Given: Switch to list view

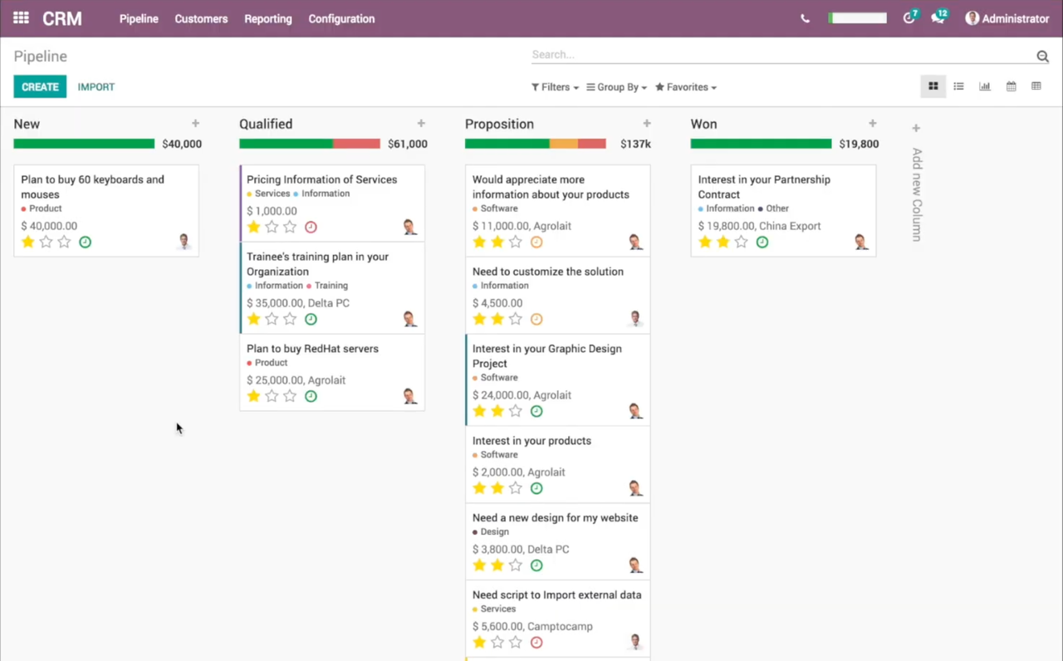Looking at the screenshot, I should coord(958,86).
